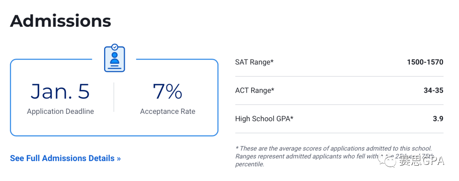
Task: Click the average scores footnote text
Action: point(334,148)
